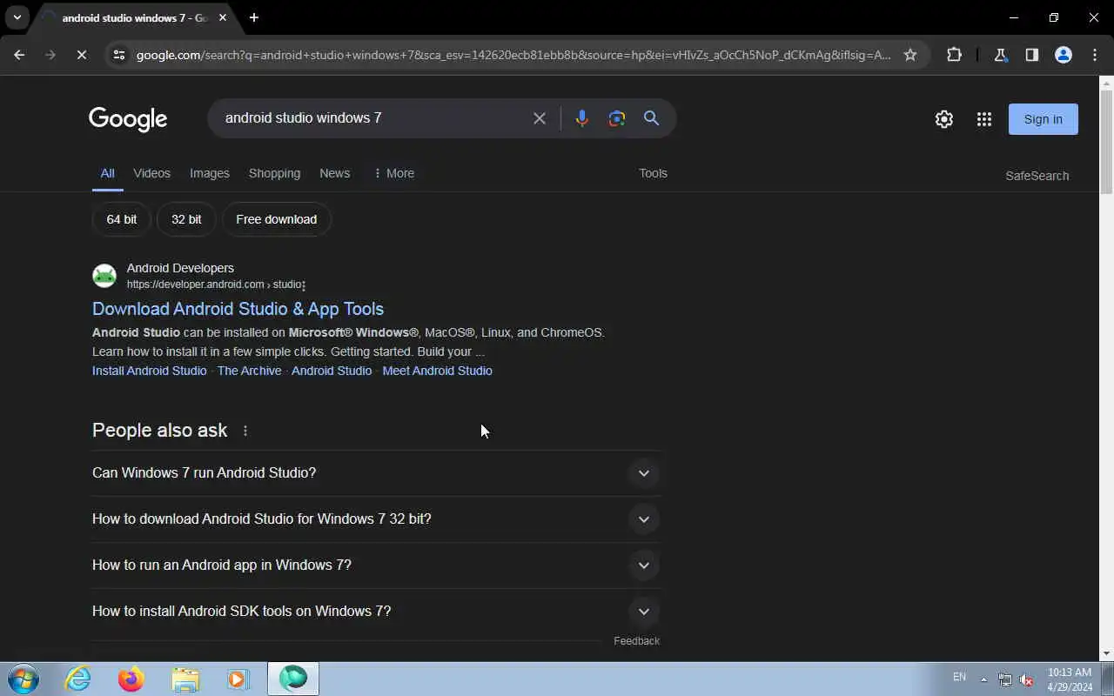Open the Install Android Studio sitelink

pyautogui.click(x=149, y=371)
